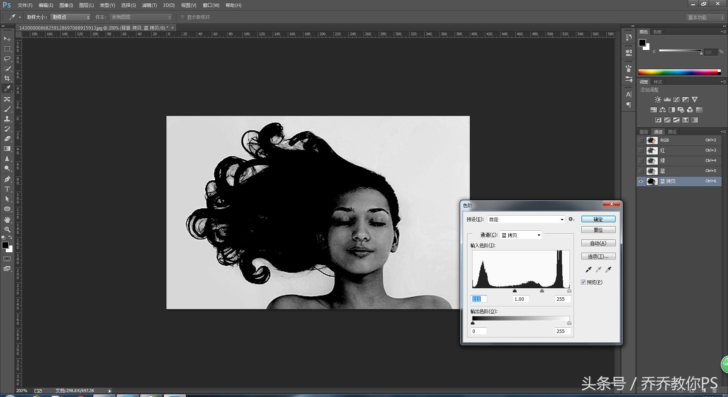
Task: Select the Hand tool
Action: pyautogui.click(x=7, y=220)
